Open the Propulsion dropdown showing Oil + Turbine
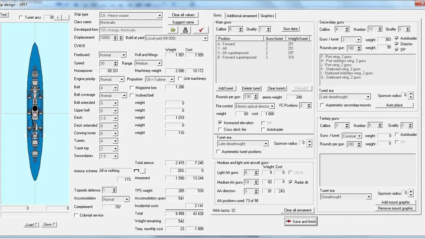The image size is (425, 239). click(x=171, y=79)
